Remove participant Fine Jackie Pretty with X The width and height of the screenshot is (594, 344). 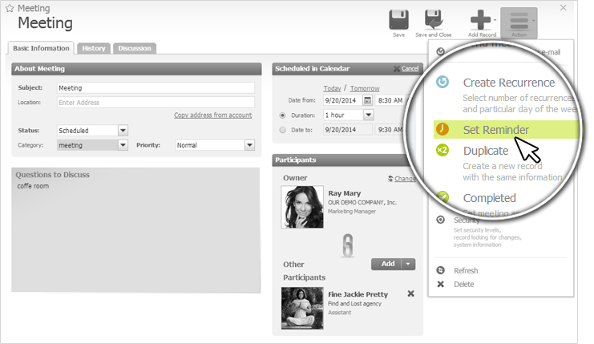point(410,293)
